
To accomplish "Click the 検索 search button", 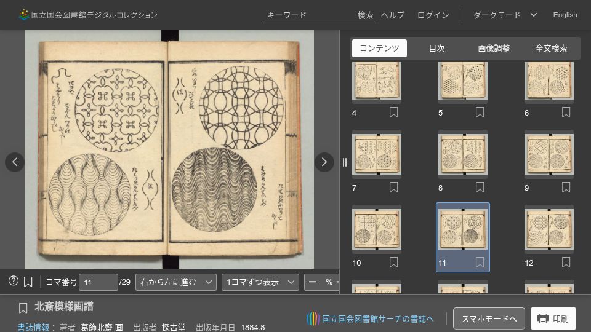I will [365, 15].
